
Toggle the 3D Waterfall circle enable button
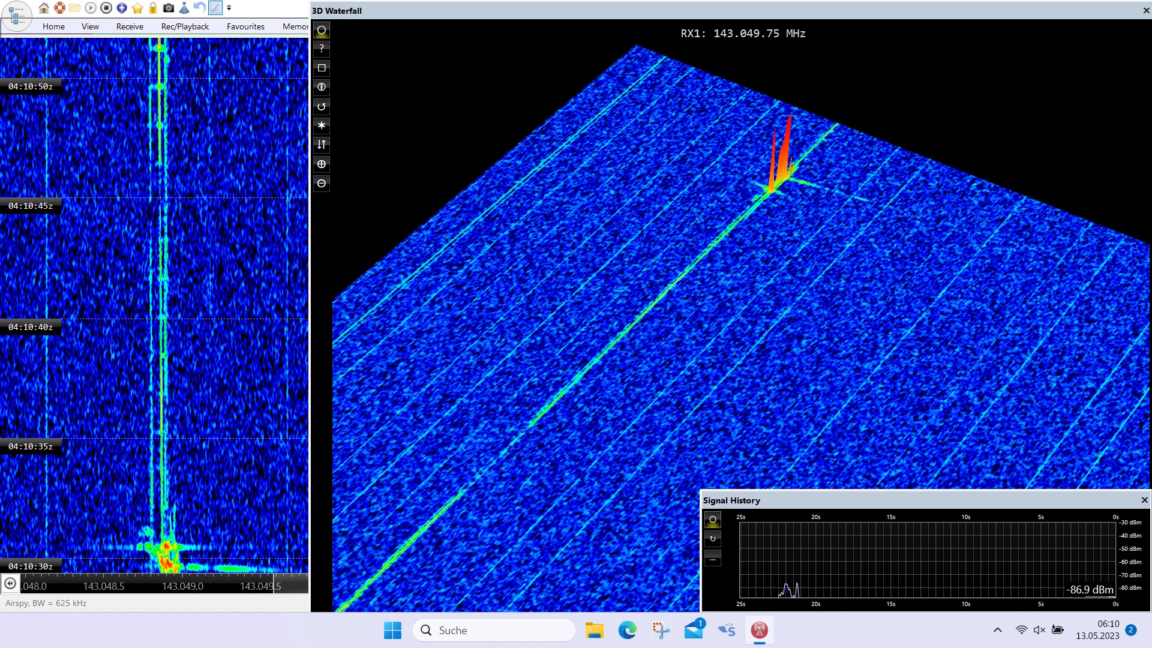tap(322, 30)
